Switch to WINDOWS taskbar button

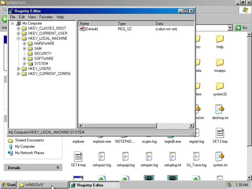43,185
